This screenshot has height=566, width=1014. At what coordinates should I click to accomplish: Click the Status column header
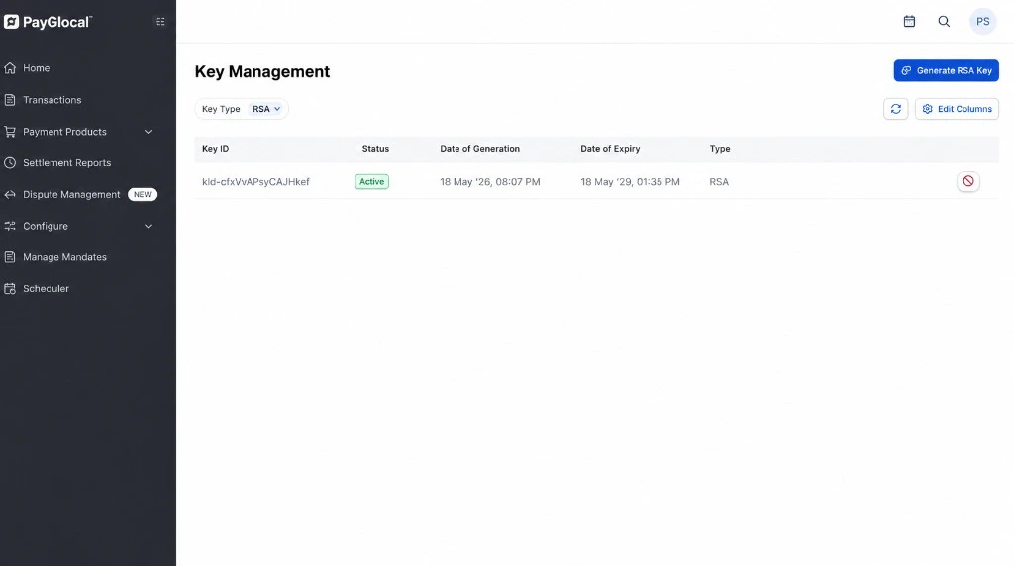click(375, 149)
